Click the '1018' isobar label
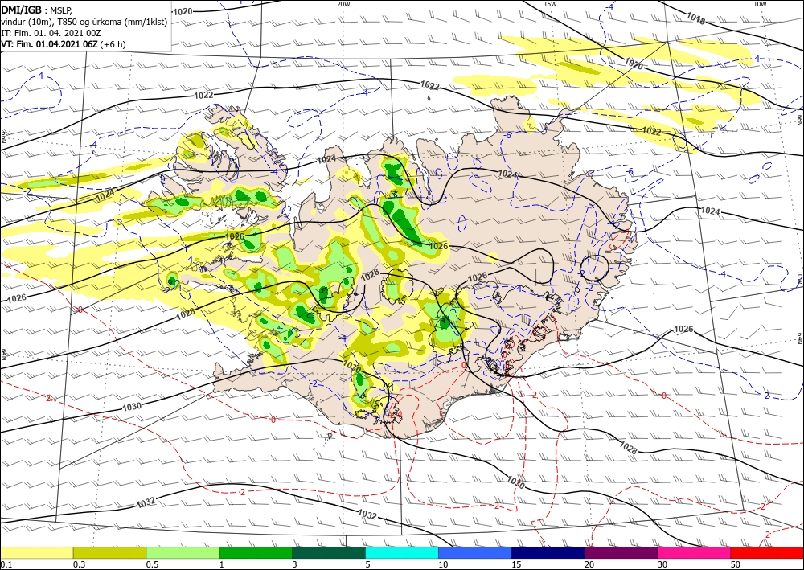The width and height of the screenshot is (804, 570). [x=695, y=19]
